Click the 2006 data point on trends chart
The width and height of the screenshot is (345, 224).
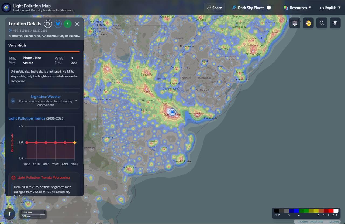click(27, 142)
